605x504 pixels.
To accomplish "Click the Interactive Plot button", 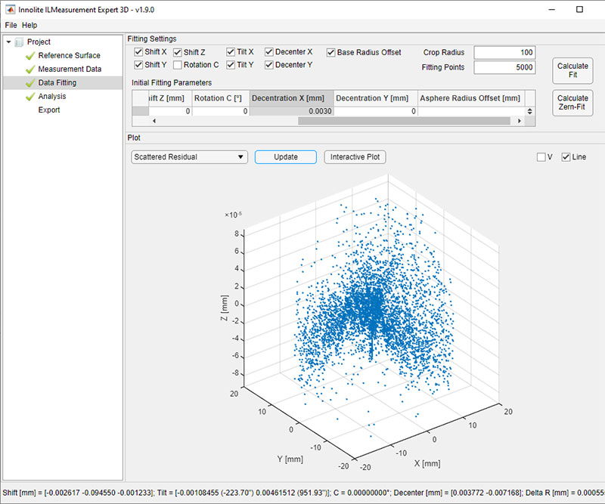I will click(355, 157).
